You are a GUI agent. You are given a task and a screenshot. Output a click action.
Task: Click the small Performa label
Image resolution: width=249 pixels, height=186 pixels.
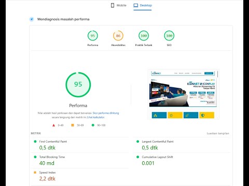click(93, 45)
